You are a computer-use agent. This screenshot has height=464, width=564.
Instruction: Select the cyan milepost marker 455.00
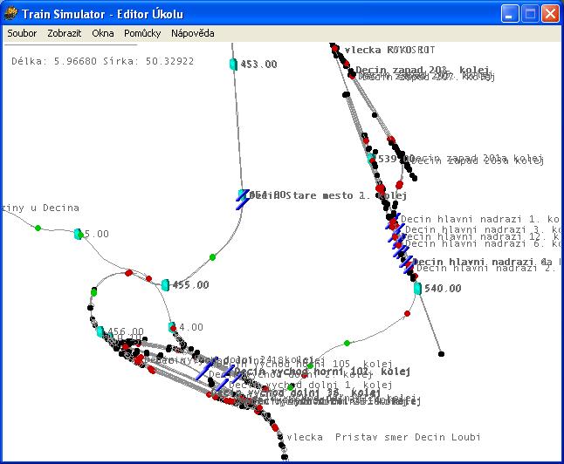pos(165,285)
